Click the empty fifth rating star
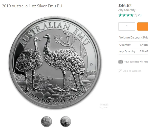The width and height of the screenshot is (148, 130). (x=136, y=15)
